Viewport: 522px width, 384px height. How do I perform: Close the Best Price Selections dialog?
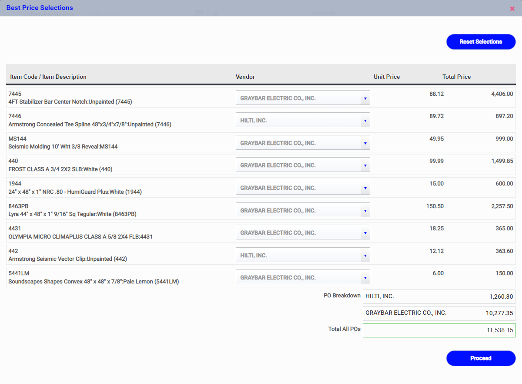click(512, 9)
